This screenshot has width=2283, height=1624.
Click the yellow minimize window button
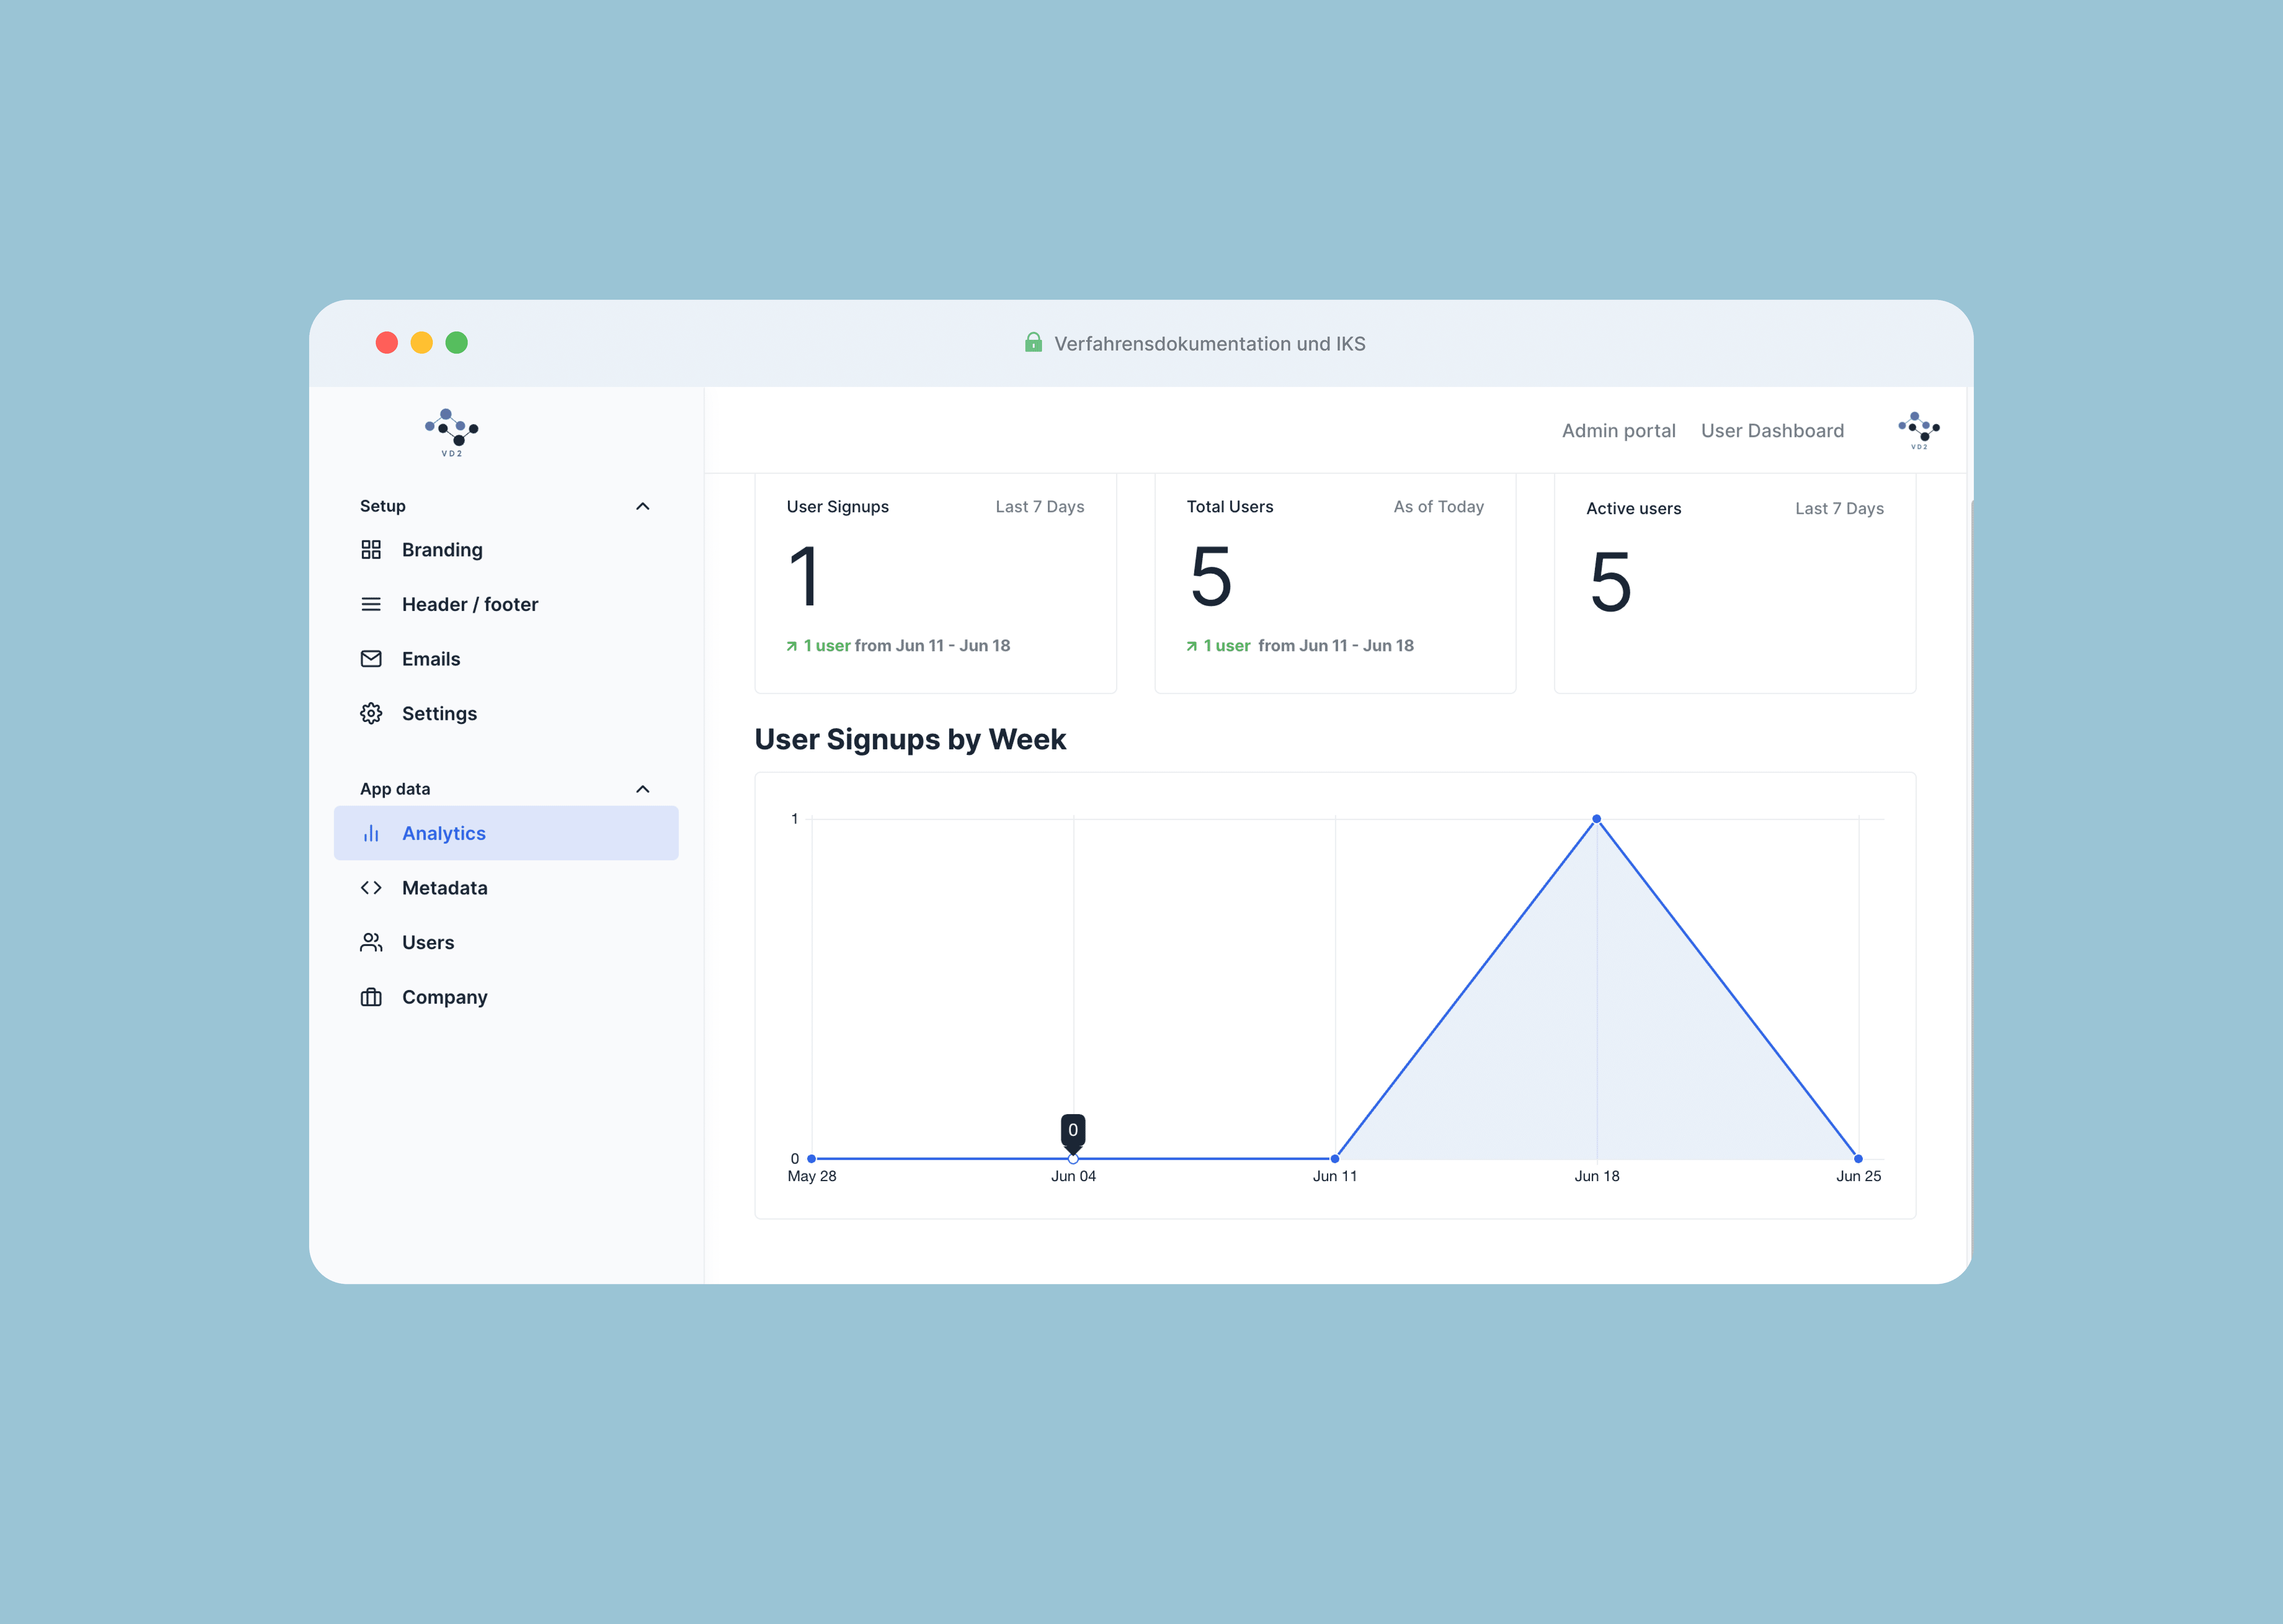click(422, 343)
